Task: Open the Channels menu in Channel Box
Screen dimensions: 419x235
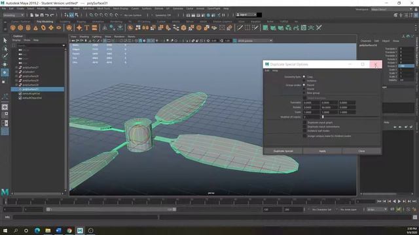Action: [x=366, y=40]
